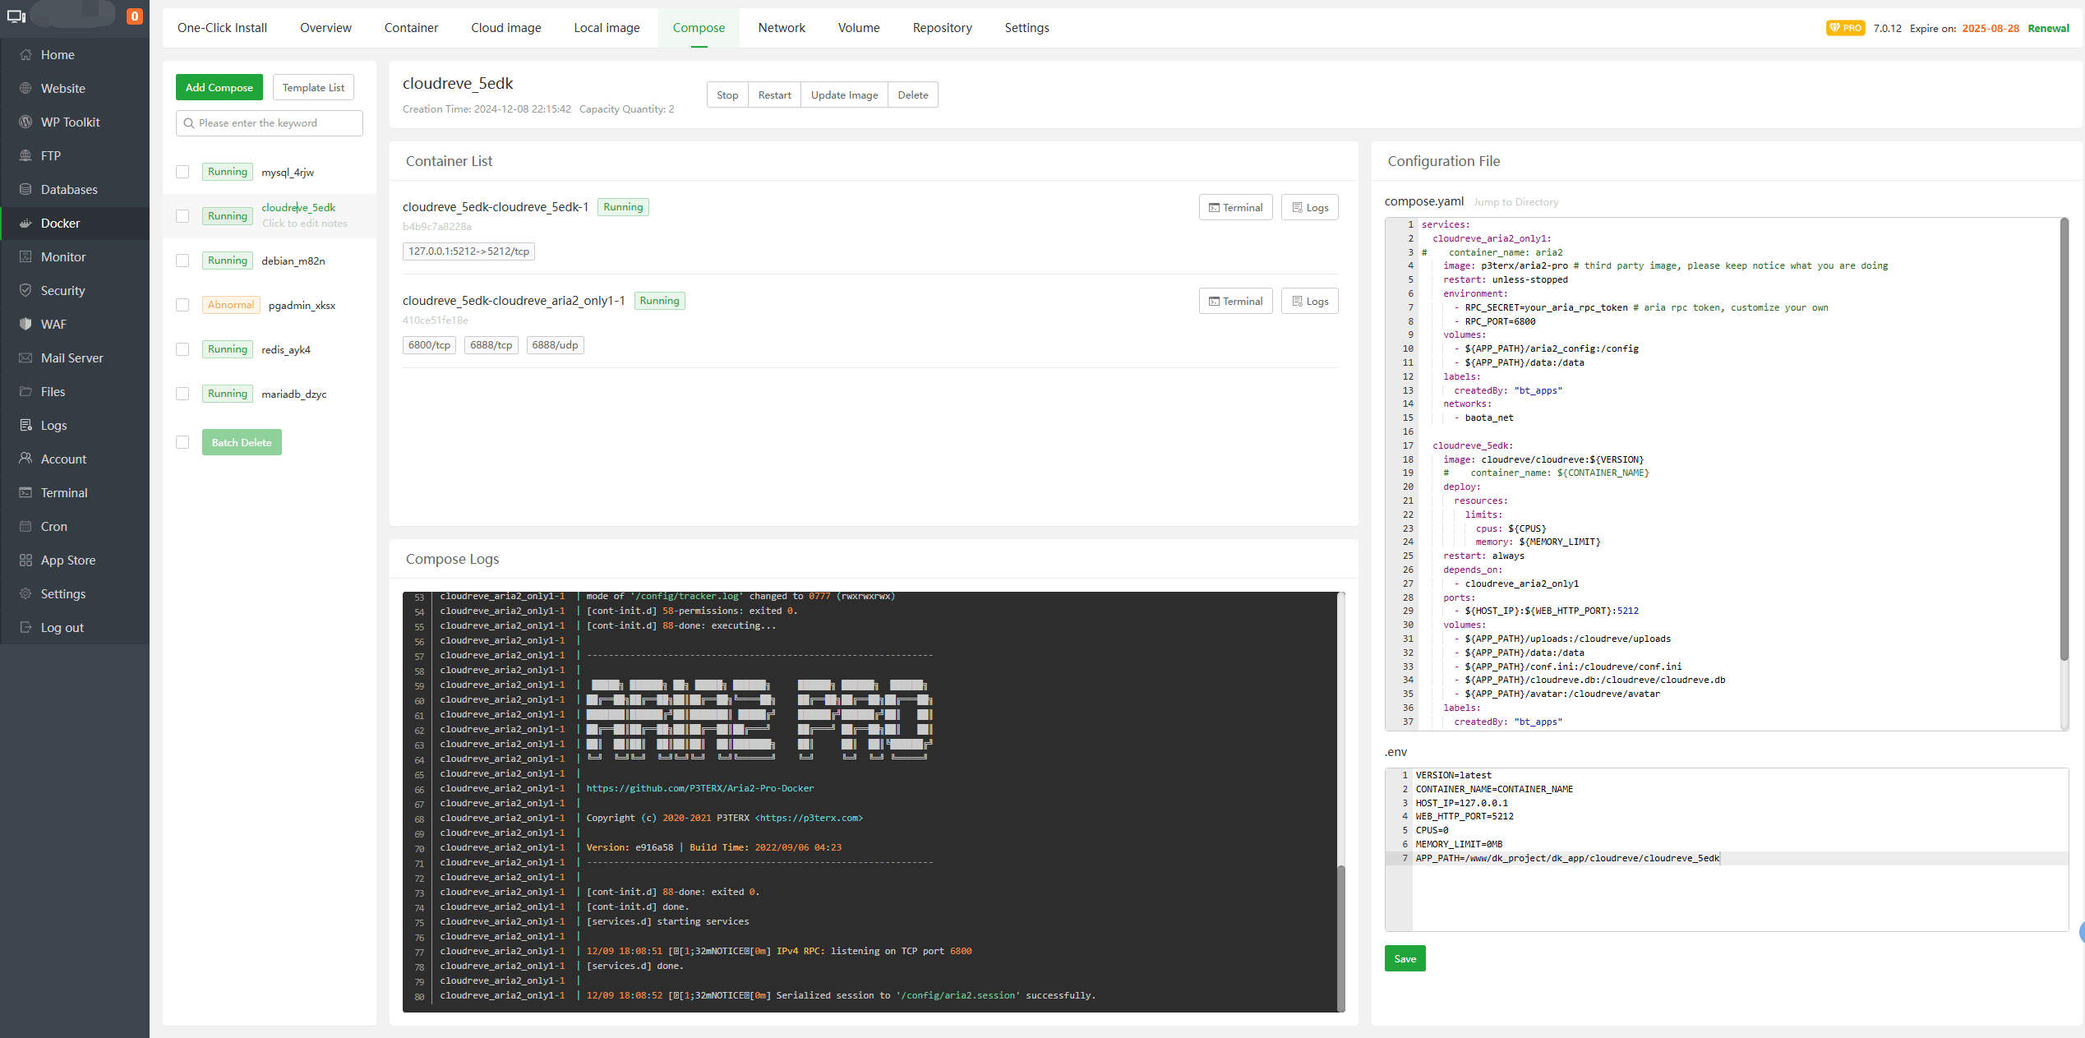Viewport: 2085px width, 1038px height.
Task: Click the compose.yaml editor scrollbar
Action: 2064,440
